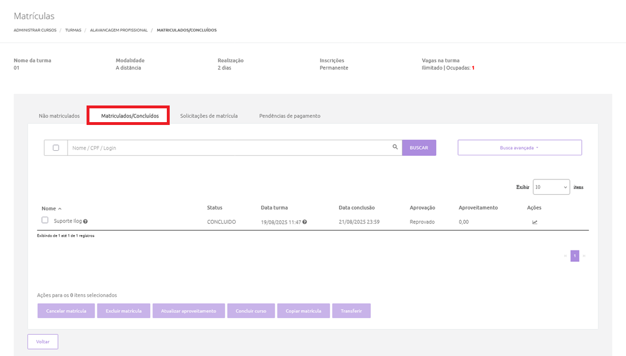Open Solicitações de matrícula tab
This screenshot has width=626, height=356.
[x=209, y=116]
